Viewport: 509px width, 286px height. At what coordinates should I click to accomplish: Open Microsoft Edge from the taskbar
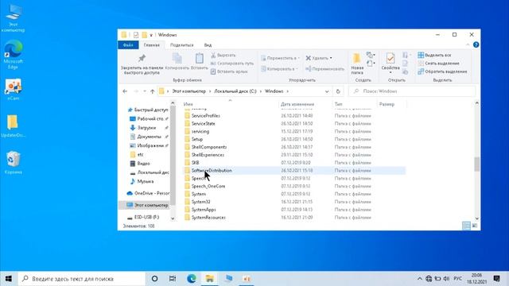[192, 279]
